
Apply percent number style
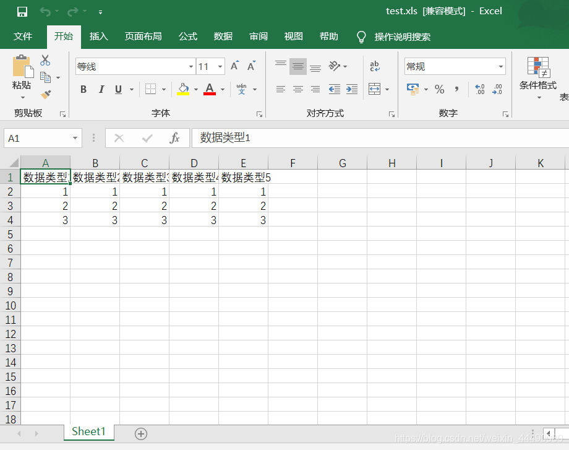tap(440, 89)
